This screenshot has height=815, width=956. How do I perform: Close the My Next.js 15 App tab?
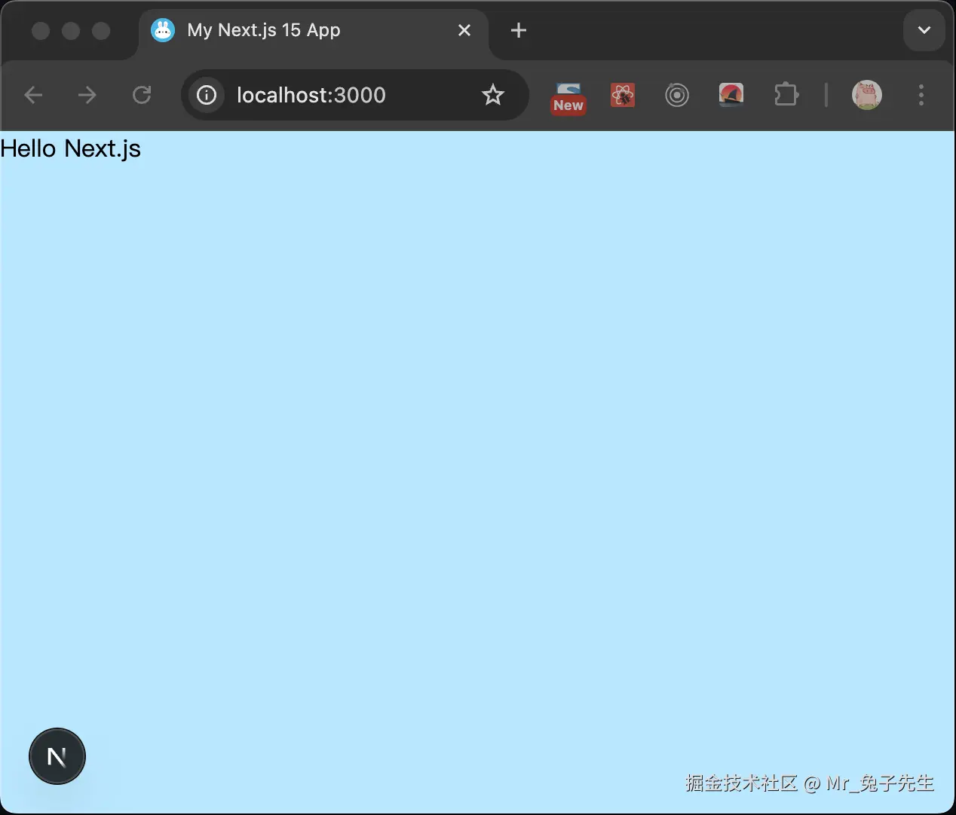tap(464, 30)
